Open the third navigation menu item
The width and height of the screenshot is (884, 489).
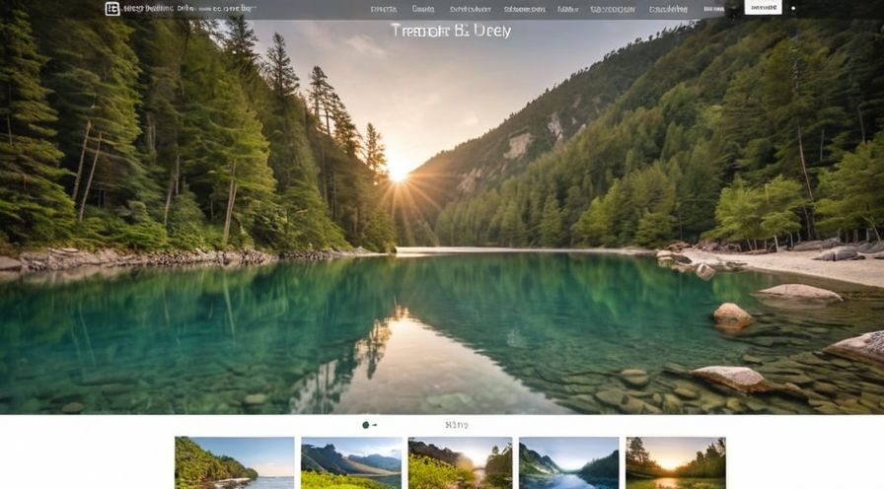point(471,9)
